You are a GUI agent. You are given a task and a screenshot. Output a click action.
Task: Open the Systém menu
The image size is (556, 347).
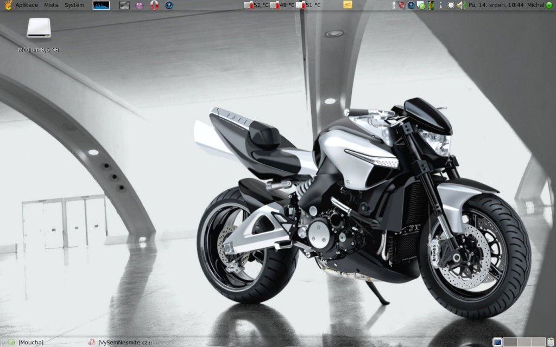74,5
